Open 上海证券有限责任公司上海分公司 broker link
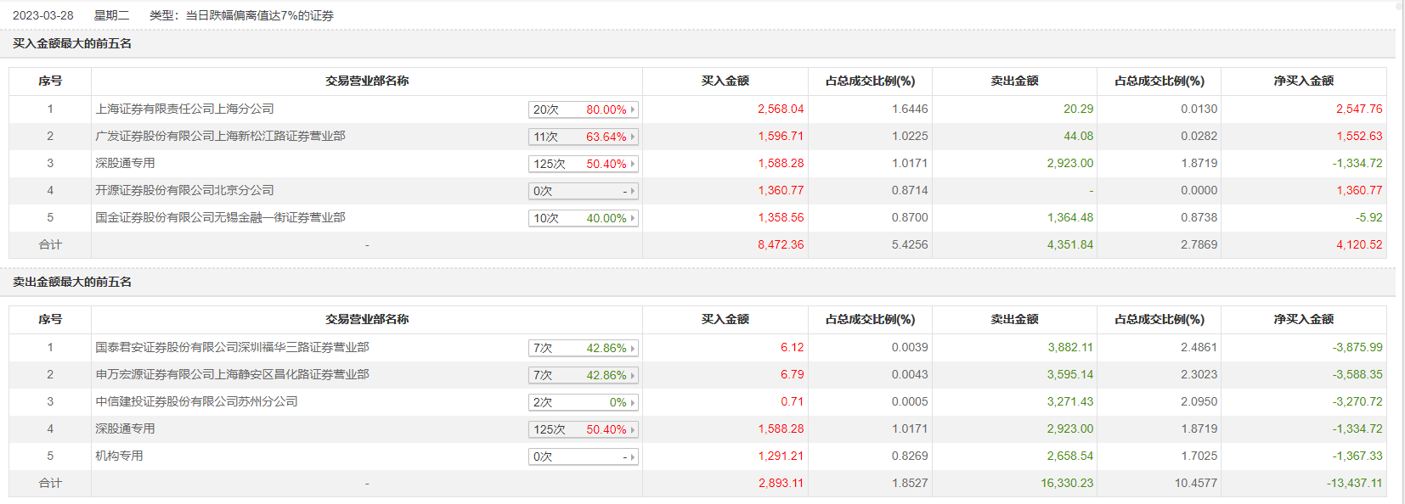 pyautogui.click(x=184, y=109)
